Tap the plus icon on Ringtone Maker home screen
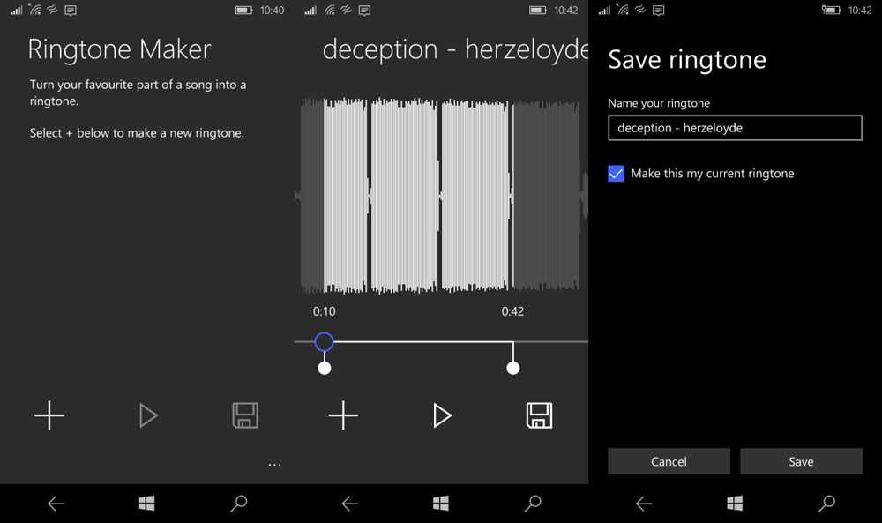 (x=49, y=415)
